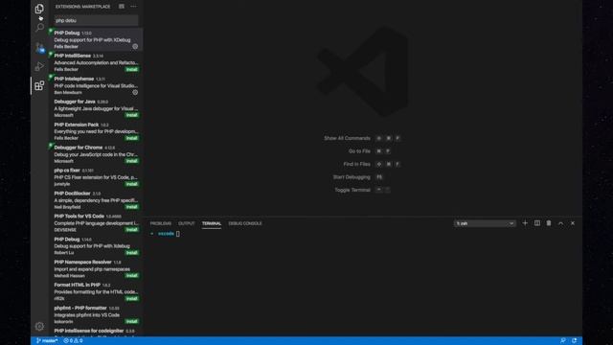Click Toggle Terminal hint text

click(352, 190)
